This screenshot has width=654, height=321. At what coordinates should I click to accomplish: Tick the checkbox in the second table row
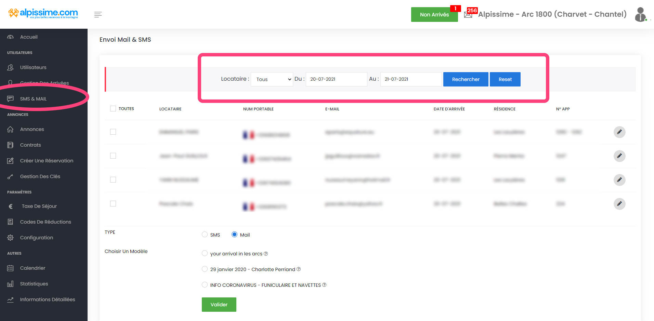(113, 156)
